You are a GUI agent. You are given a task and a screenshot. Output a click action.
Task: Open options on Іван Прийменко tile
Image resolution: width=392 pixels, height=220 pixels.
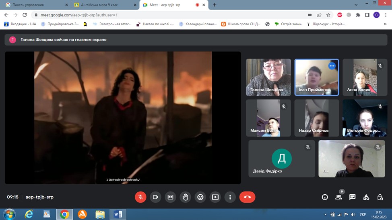(332, 66)
